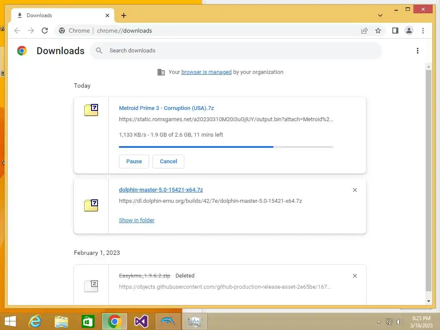Click the organization building icon
Viewport: 440px width, 330px height.
161,72
